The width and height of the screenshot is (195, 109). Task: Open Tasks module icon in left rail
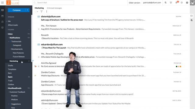[2, 22]
